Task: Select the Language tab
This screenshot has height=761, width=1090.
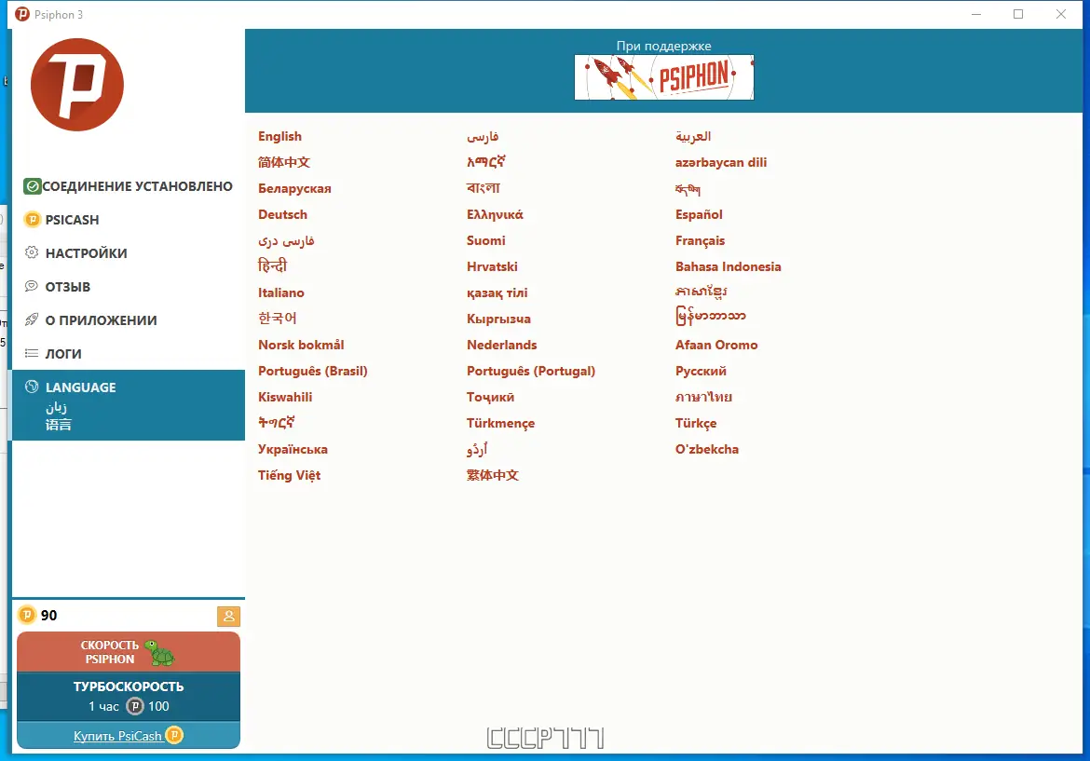Action: 129,405
